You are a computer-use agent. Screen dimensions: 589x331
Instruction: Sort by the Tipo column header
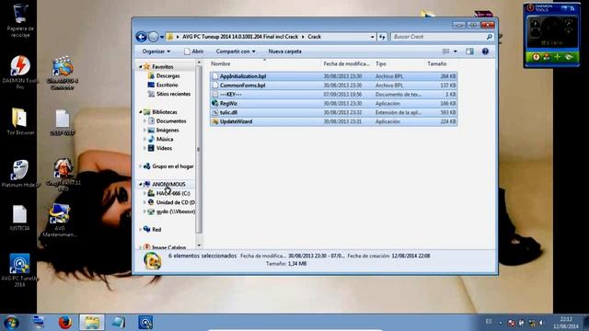399,63
